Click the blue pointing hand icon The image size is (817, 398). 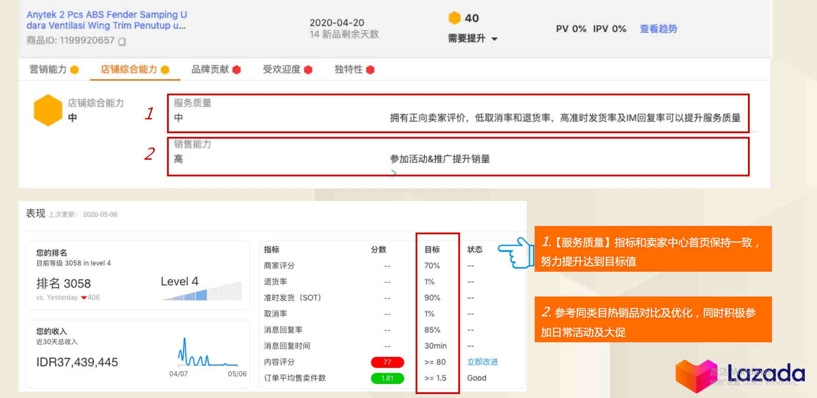coord(516,252)
